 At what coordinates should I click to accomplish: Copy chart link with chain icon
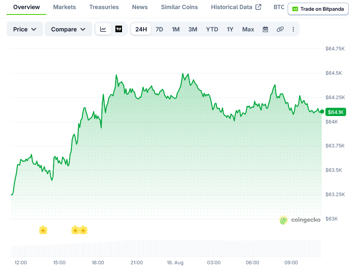(280, 29)
